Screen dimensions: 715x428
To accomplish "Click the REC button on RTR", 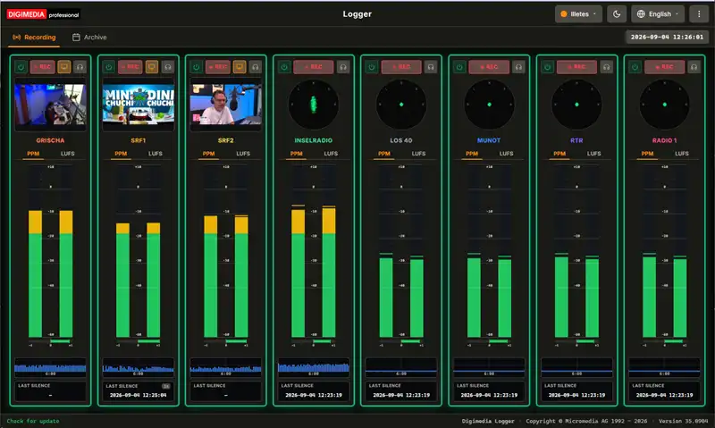I will [x=576, y=67].
